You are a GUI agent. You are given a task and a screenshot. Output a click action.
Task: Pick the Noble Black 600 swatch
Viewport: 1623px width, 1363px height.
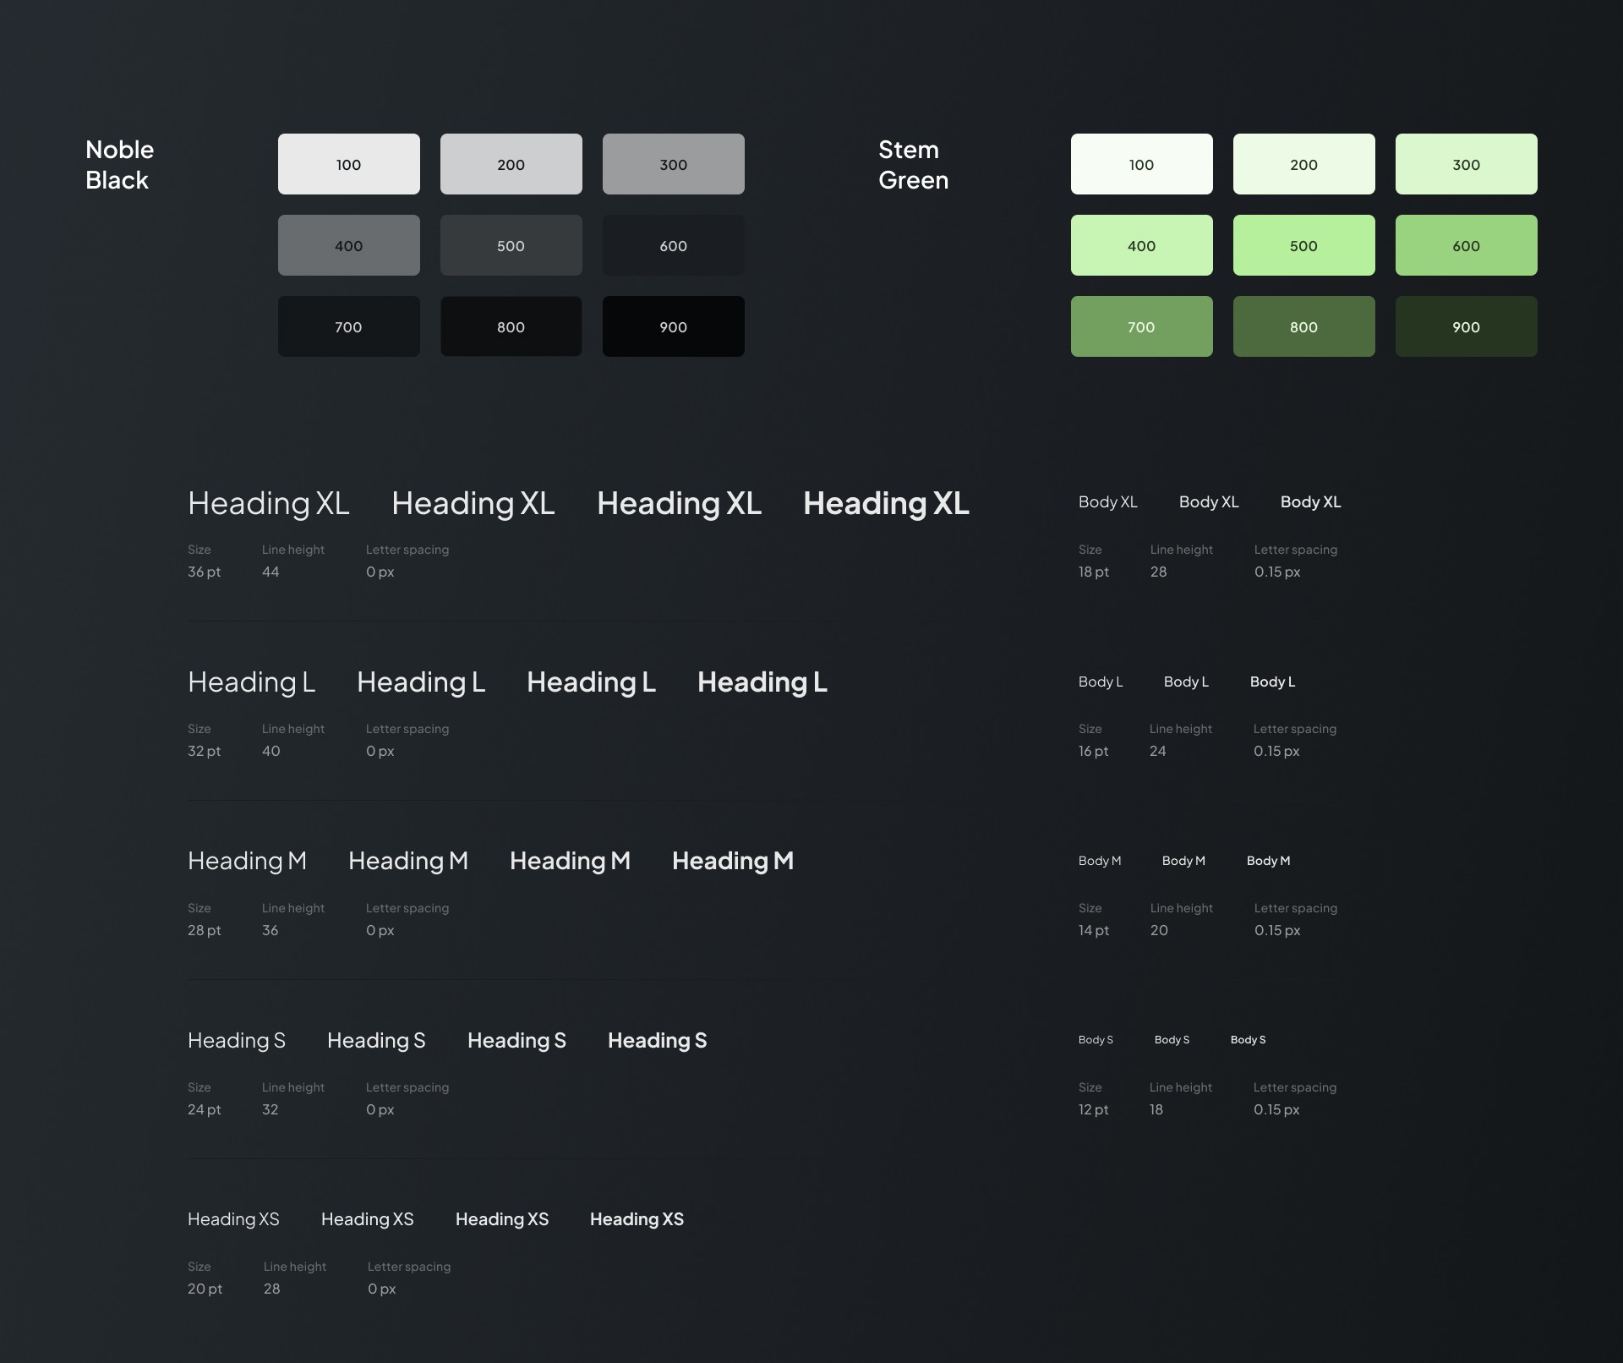[x=673, y=245]
